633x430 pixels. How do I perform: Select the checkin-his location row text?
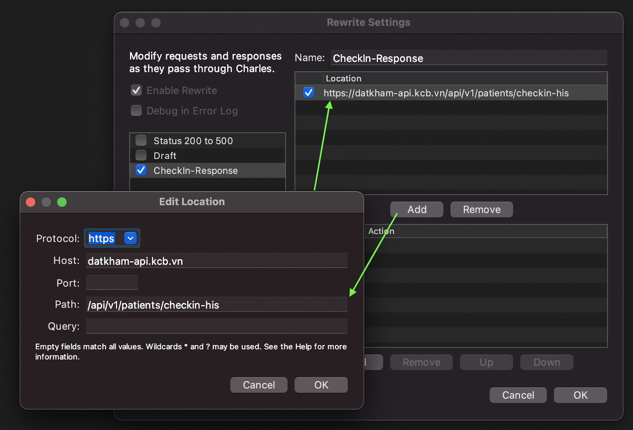[446, 93]
